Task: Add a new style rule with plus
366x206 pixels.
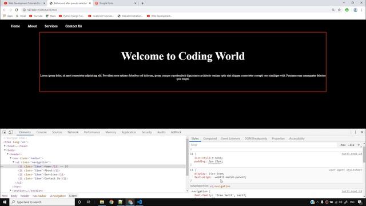Action: (x=359, y=145)
